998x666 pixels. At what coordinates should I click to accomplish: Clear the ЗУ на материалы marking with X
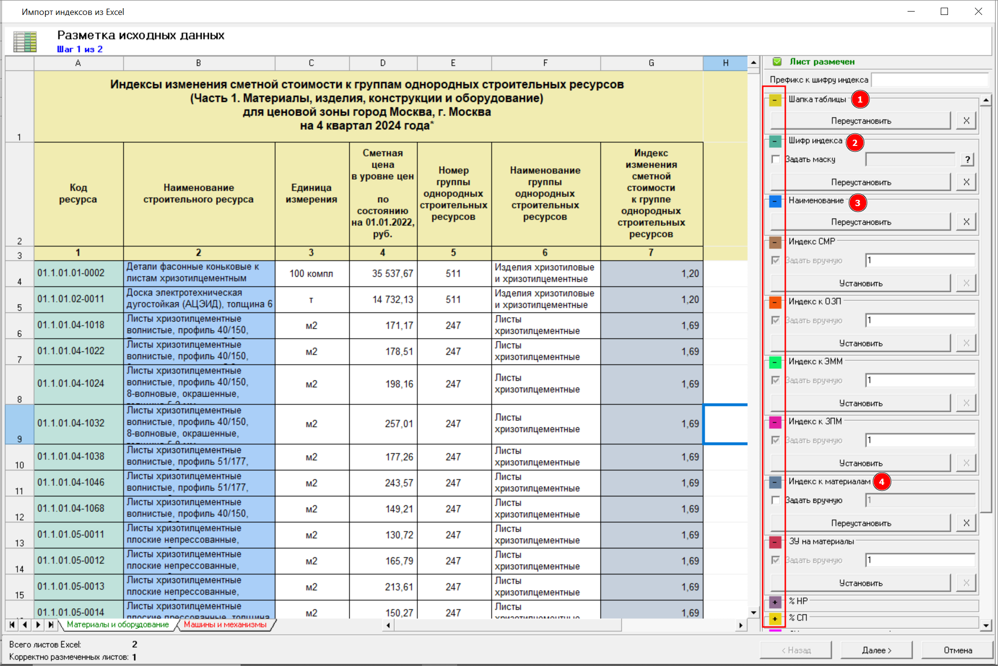(966, 583)
